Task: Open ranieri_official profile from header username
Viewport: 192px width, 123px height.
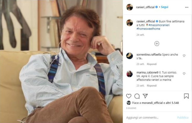Action: (145, 7)
